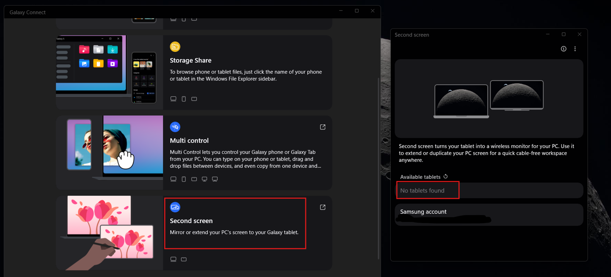
Task: Click the Second screen preview illustration
Action: point(489,99)
